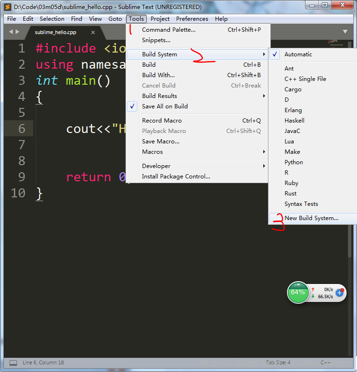The image size is (357, 372).
Task: Click the blue plus icon on speed widget
Action: coord(340,293)
